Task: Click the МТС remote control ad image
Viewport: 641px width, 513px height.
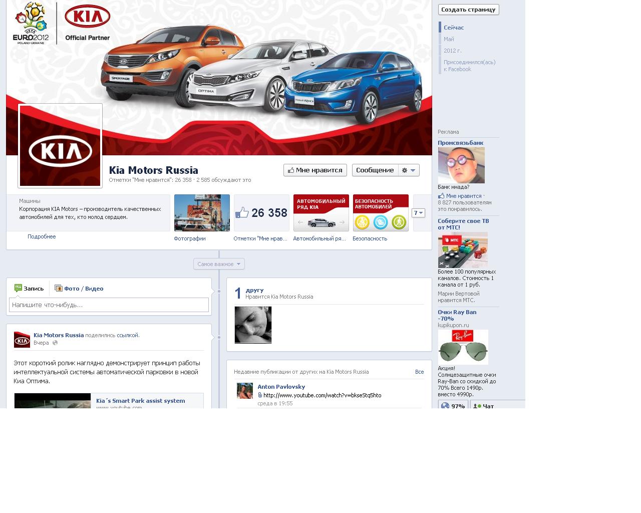Action: pyautogui.click(x=463, y=249)
